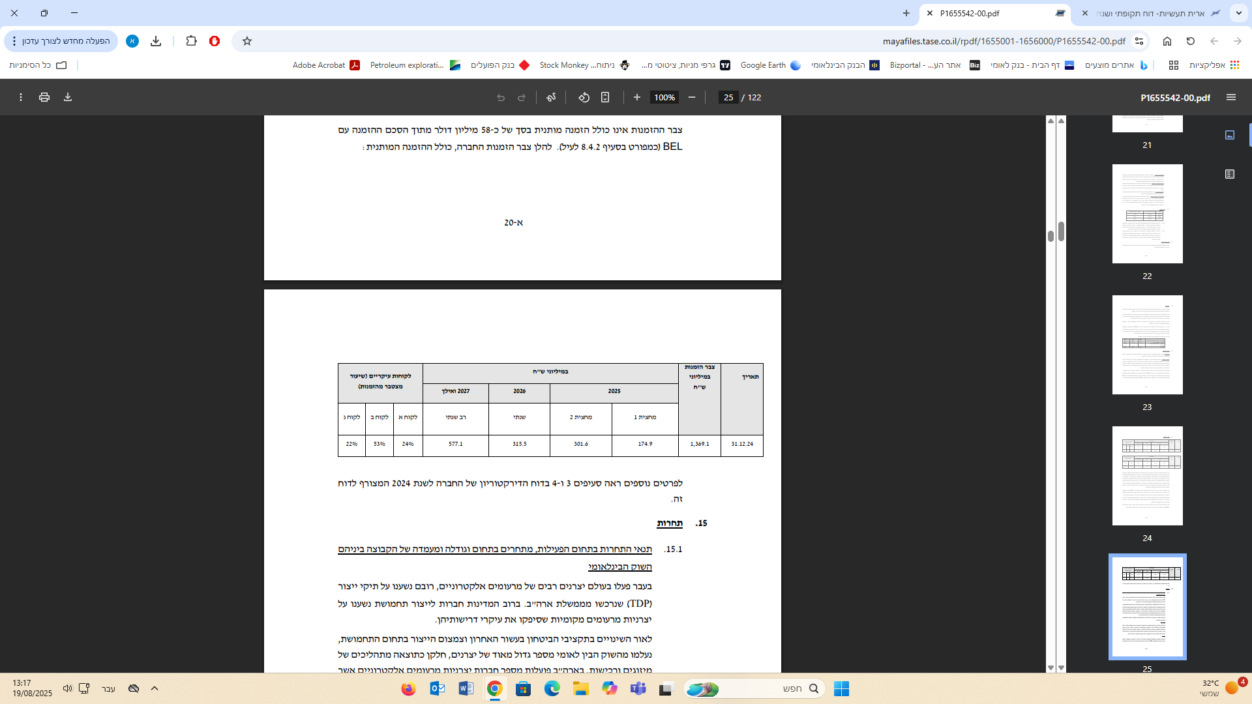Show hidden system tray icons
The image size is (1252, 704).
pos(155,688)
